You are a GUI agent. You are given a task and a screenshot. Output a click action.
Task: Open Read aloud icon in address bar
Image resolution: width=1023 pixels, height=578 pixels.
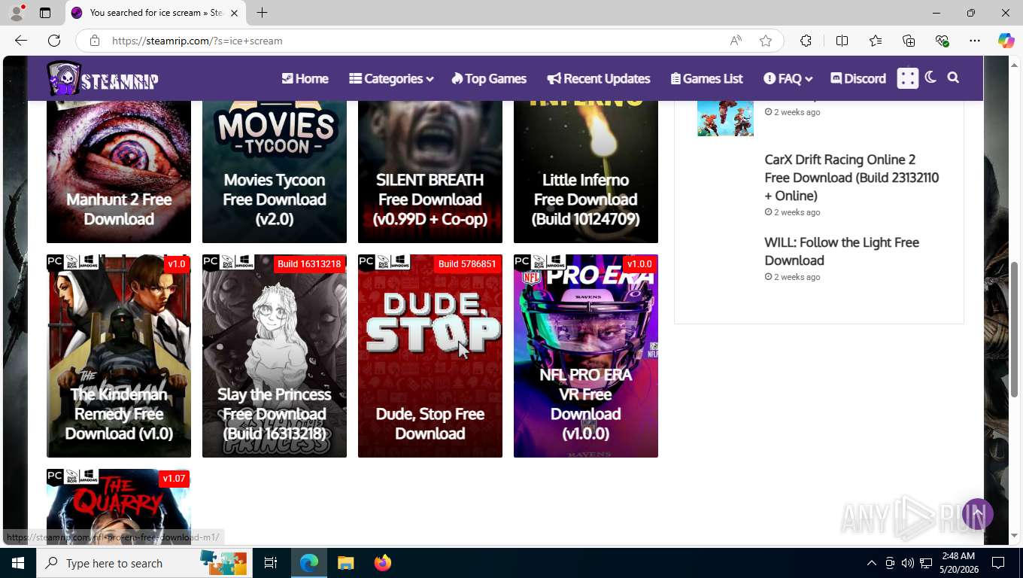736,41
